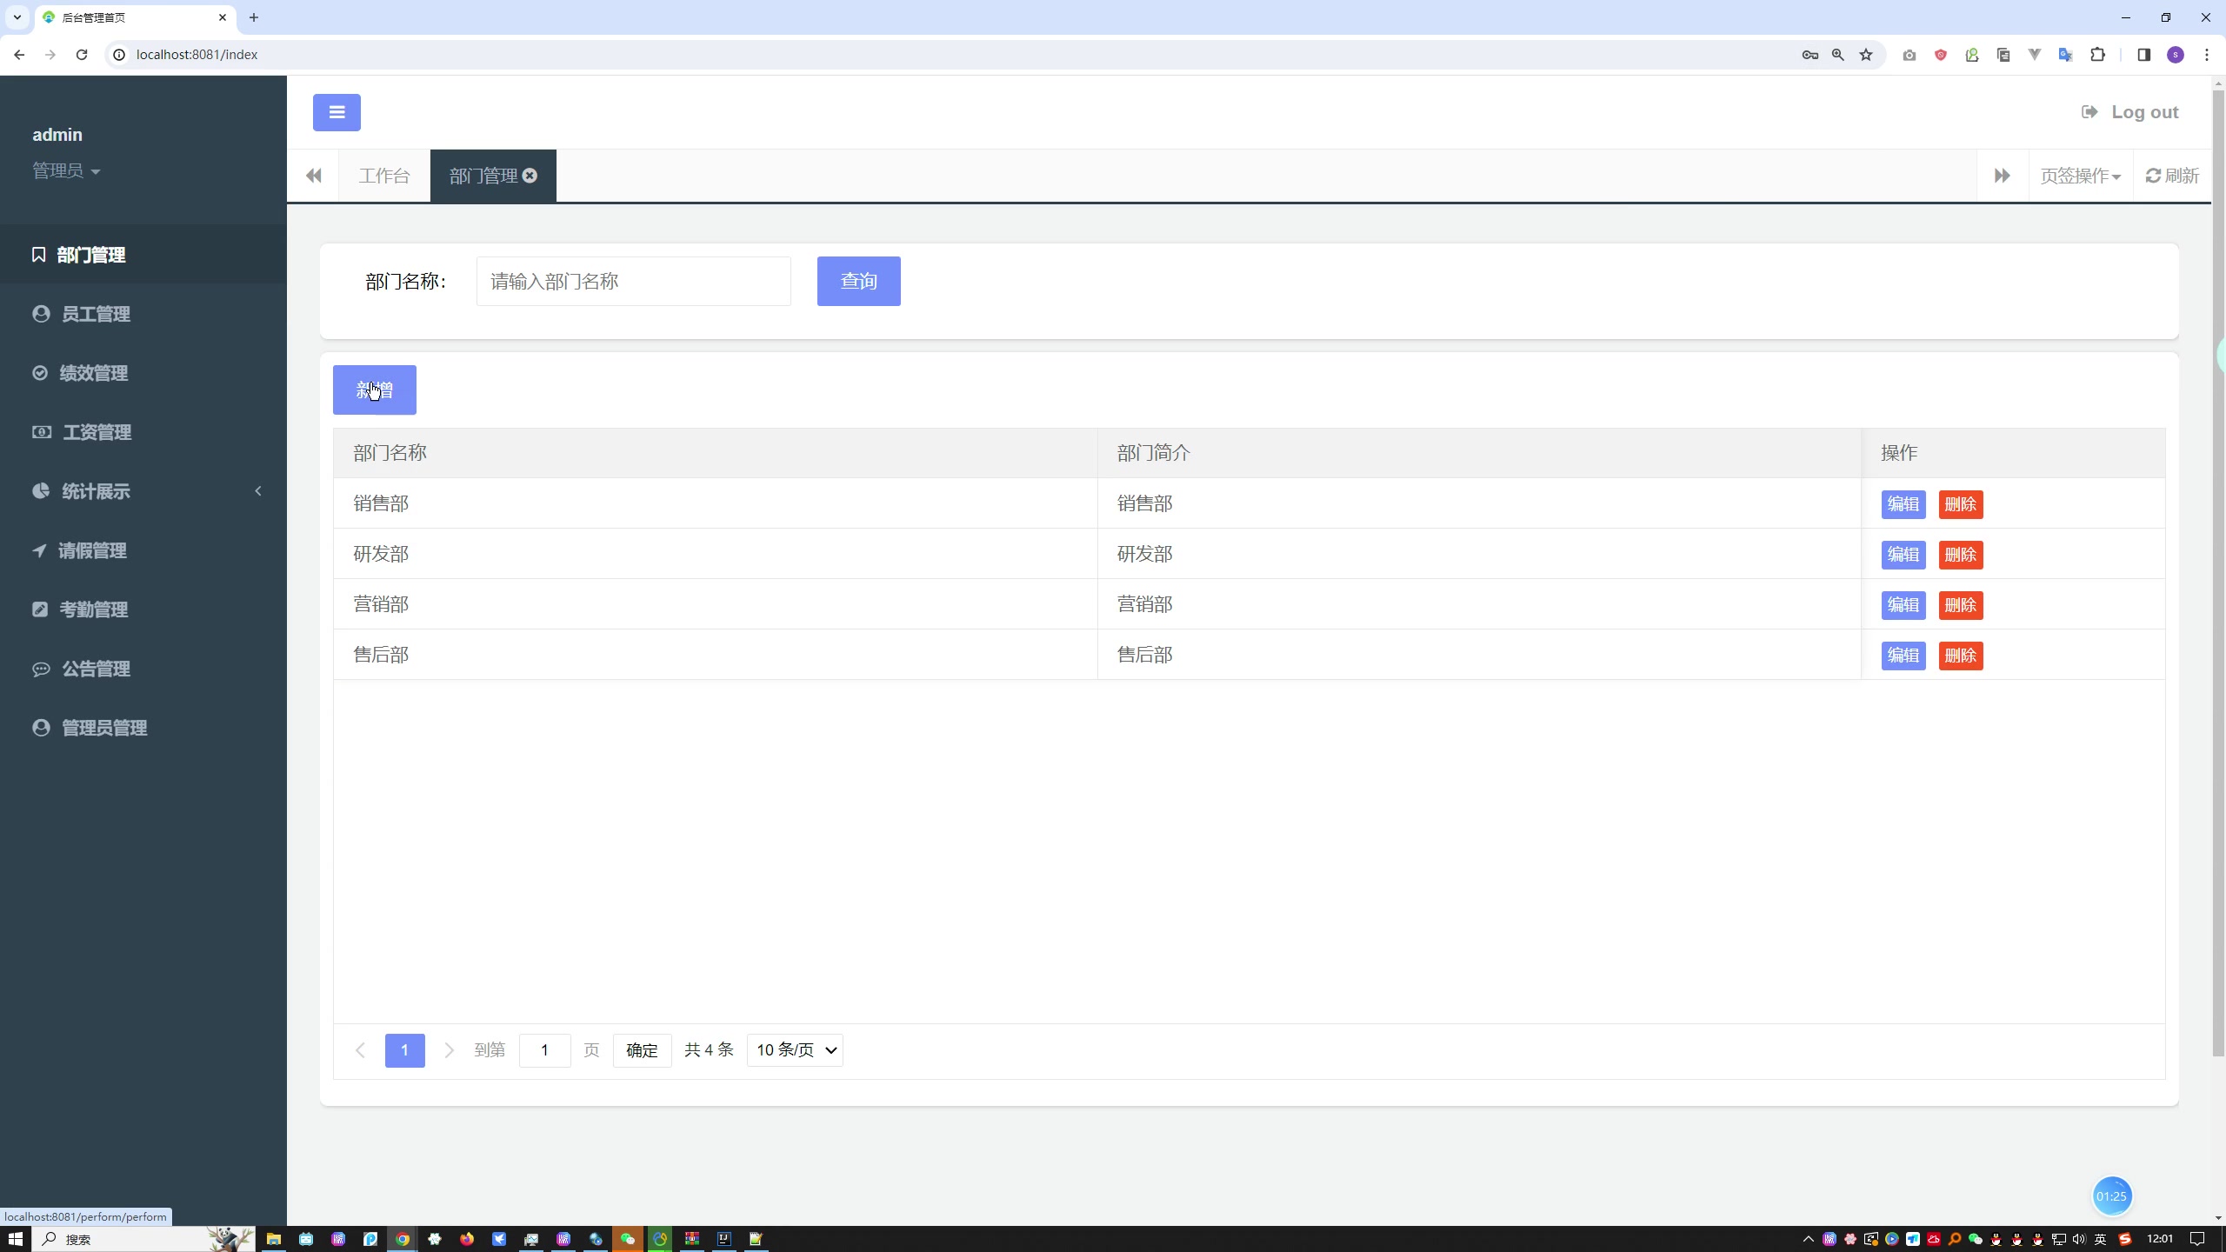This screenshot has width=2226, height=1252.
Task: Delete the 营销部 row
Action: click(x=1961, y=605)
